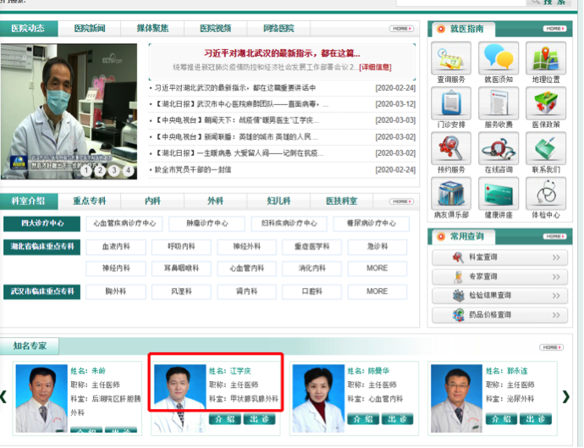Screen dimensions: 584x448
Task: Click the 就医须知 chat bubbles icon
Action: (x=499, y=58)
